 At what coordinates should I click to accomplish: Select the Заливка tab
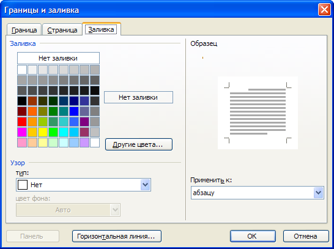point(101,29)
